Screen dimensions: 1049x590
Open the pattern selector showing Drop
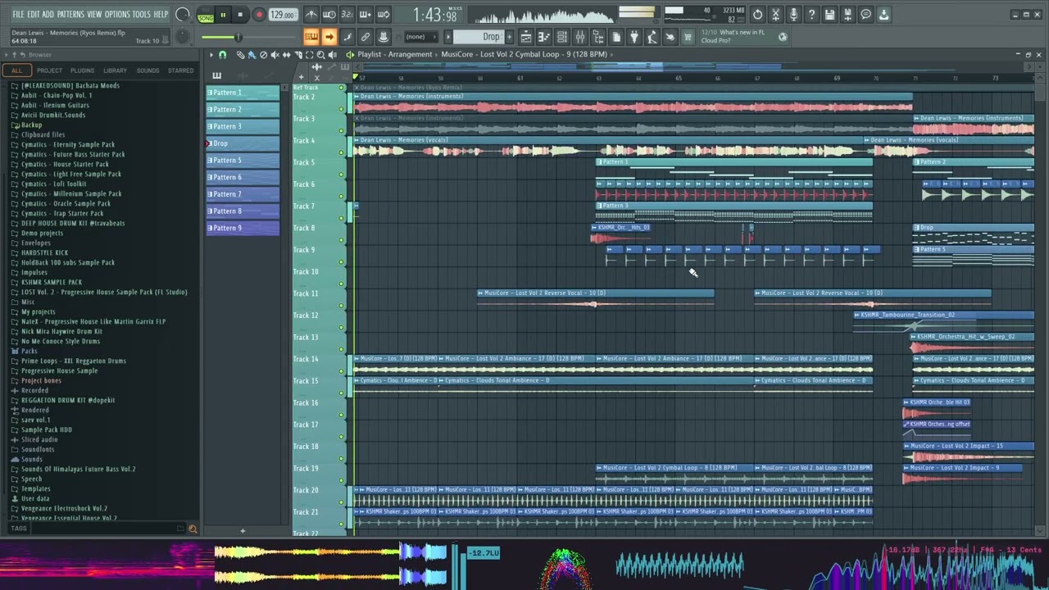click(480, 37)
